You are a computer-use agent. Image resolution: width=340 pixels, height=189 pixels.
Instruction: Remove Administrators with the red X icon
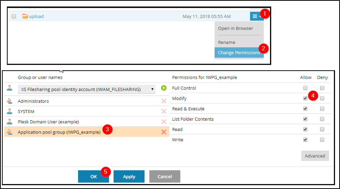point(164,101)
